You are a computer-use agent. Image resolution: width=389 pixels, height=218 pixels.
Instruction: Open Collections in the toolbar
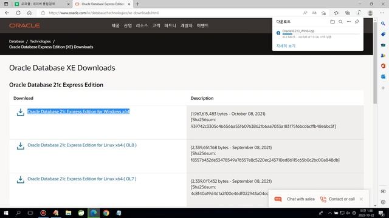point(347,13)
